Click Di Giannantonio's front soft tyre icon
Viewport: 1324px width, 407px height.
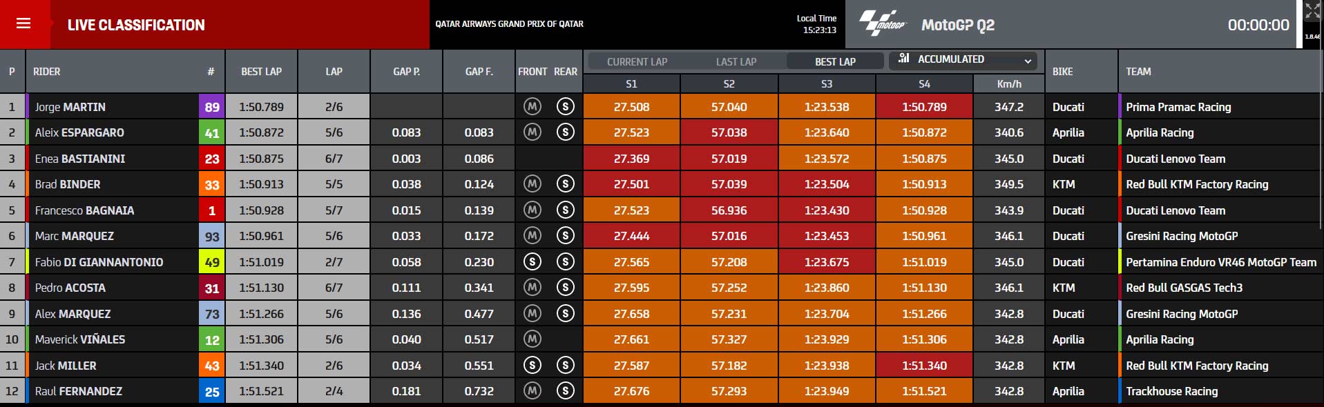point(532,262)
